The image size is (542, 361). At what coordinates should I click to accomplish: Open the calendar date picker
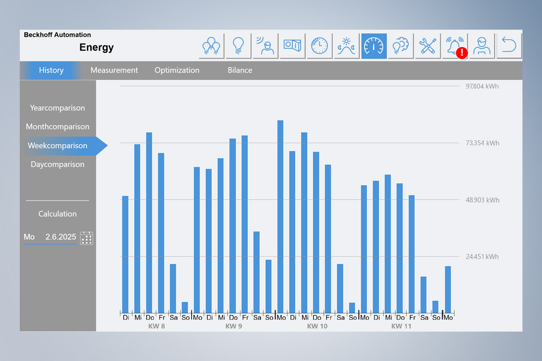[86, 238]
